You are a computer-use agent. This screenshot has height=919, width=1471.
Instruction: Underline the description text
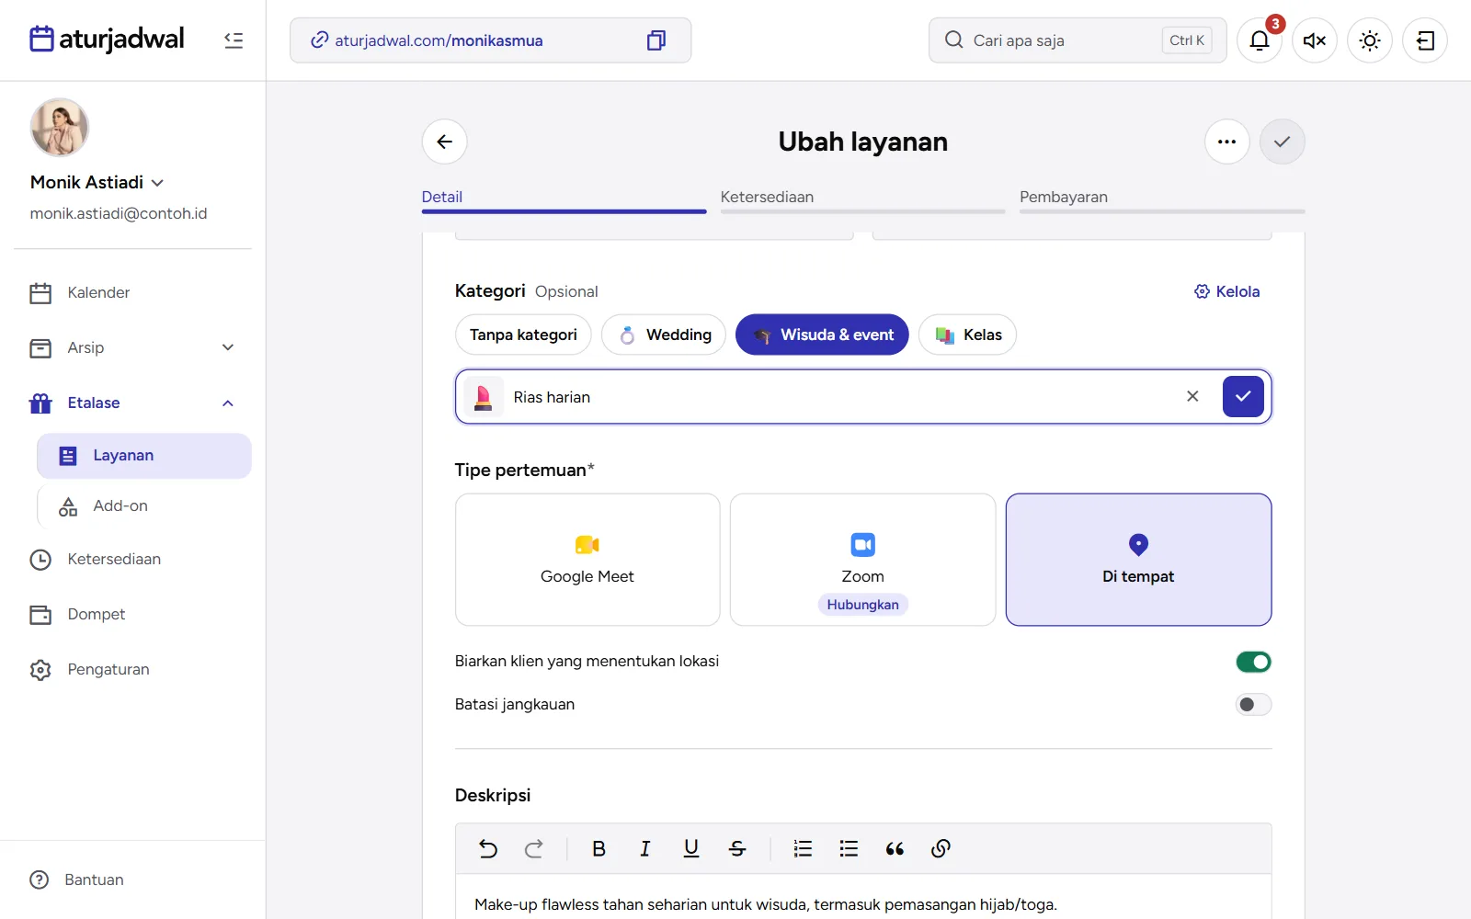click(691, 848)
